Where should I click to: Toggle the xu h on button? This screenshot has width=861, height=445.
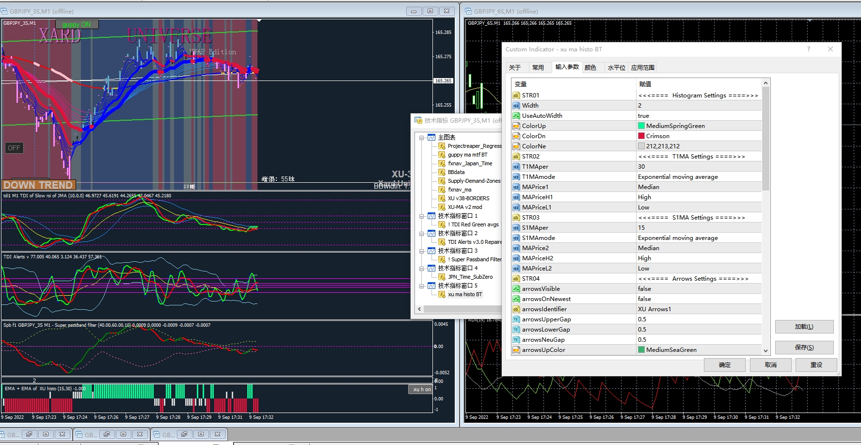click(x=421, y=389)
